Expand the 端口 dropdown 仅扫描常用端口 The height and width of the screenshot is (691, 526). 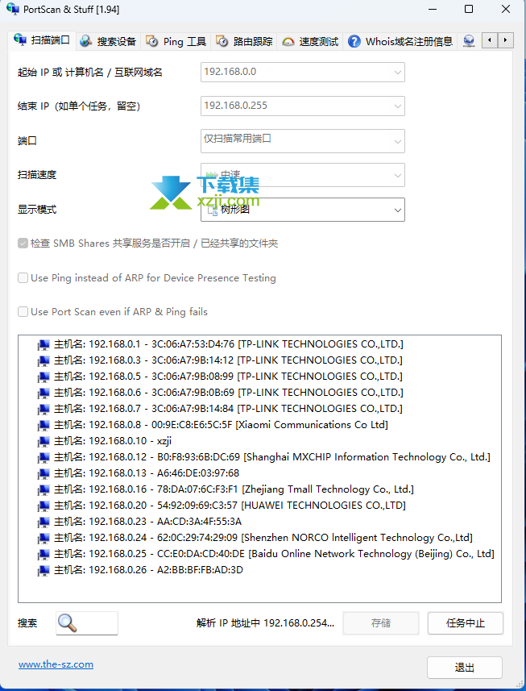pyautogui.click(x=302, y=140)
